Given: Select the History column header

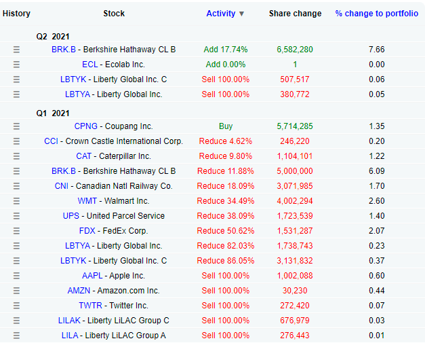Looking at the screenshot, I should pyautogui.click(x=16, y=14).
